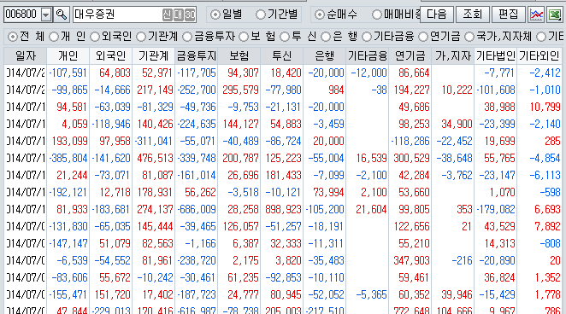Select the 금융투자 radio filter
The image size is (566, 314).
209,37
